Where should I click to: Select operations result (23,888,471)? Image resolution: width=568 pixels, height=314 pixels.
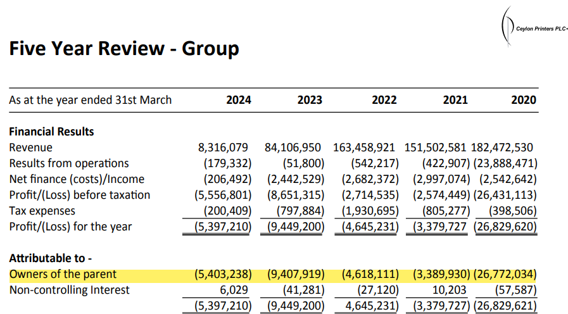coord(505,163)
